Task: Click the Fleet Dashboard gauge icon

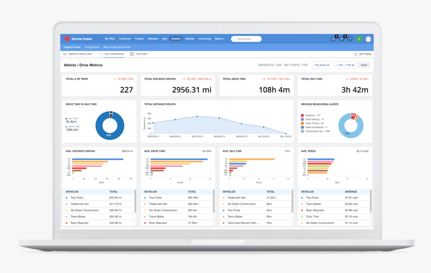Action: tap(100, 54)
